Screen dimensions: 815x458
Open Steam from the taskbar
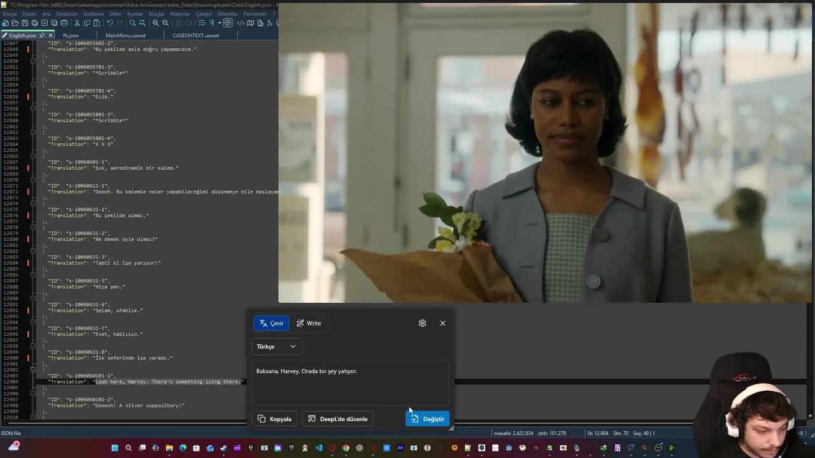[223, 448]
